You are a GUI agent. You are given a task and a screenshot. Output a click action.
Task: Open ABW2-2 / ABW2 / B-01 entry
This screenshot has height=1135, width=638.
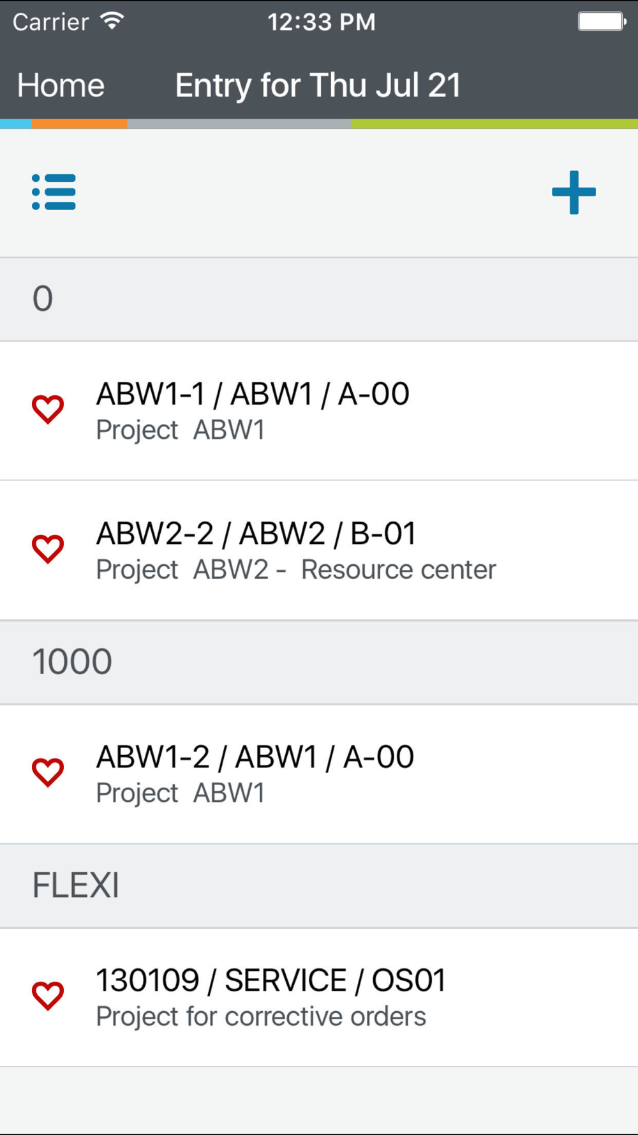click(x=319, y=550)
